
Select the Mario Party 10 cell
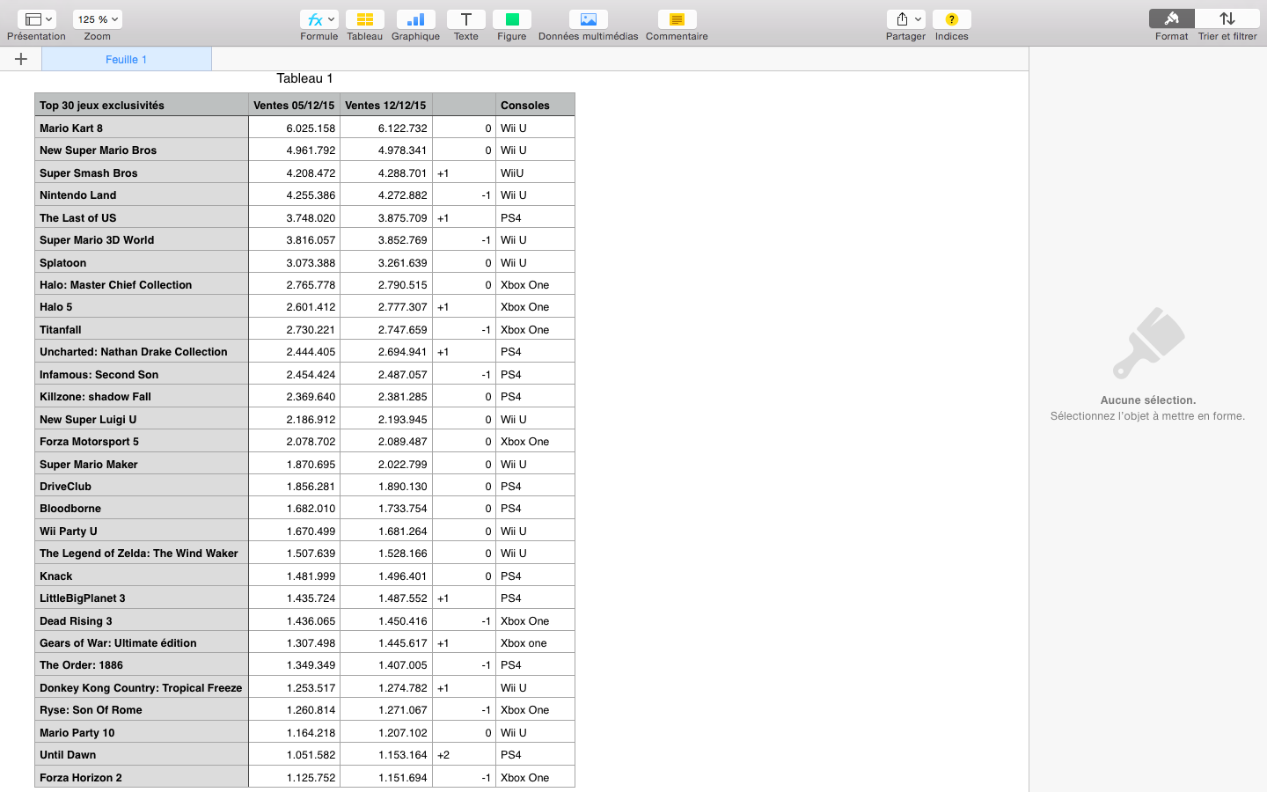(142, 732)
